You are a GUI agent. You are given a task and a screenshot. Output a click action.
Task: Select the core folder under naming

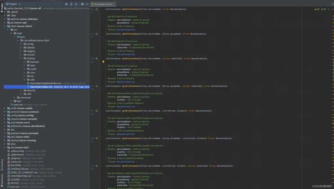click(32, 73)
